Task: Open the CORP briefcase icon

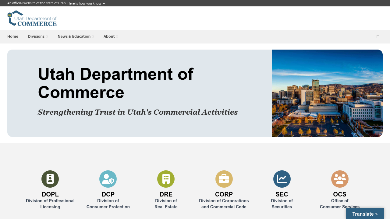Action: 224,179
